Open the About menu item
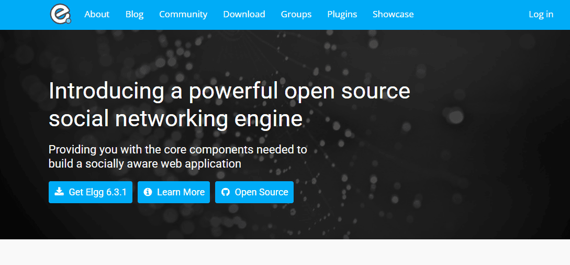570x265 pixels. point(97,14)
